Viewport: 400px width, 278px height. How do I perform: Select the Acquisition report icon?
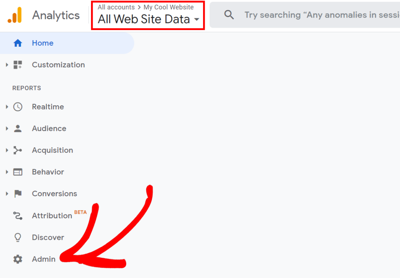[18, 150]
